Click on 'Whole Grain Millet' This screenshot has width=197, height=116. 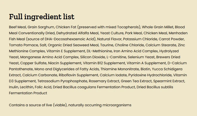pos(157,27)
